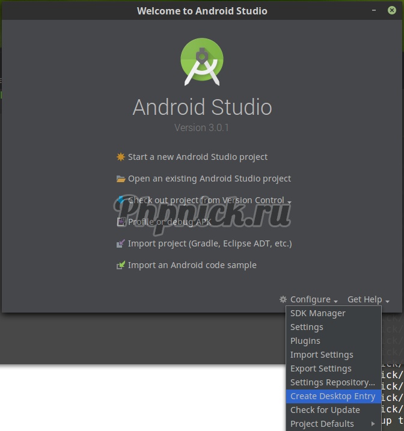Expand the Check out from Version Control dropdown arrow
Image resolution: width=404 pixels, height=431 pixels.
(290, 202)
